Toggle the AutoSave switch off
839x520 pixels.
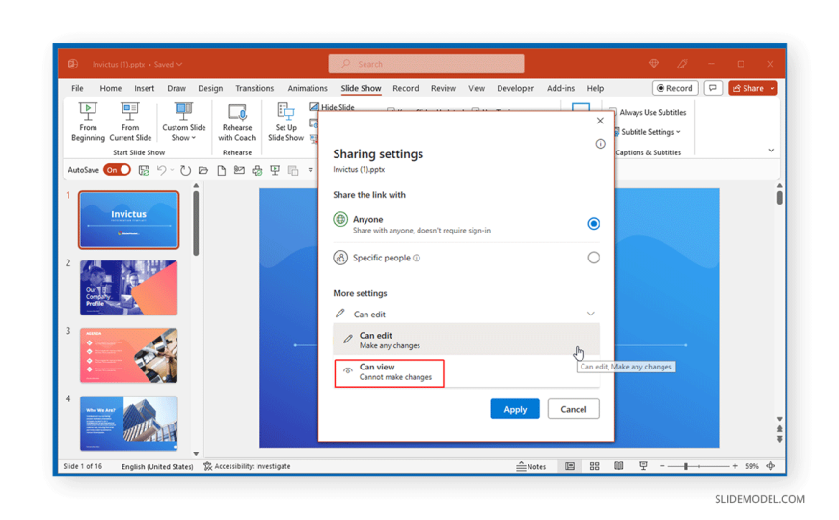click(117, 170)
